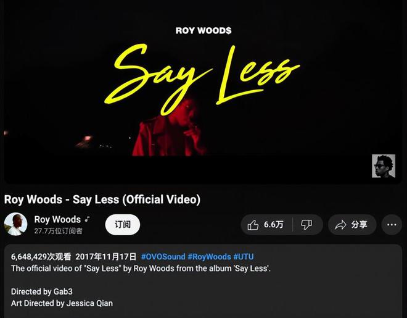This screenshot has width=407, height=318.
Task: Click the upload date 2017年11月17日
Action: point(106,257)
